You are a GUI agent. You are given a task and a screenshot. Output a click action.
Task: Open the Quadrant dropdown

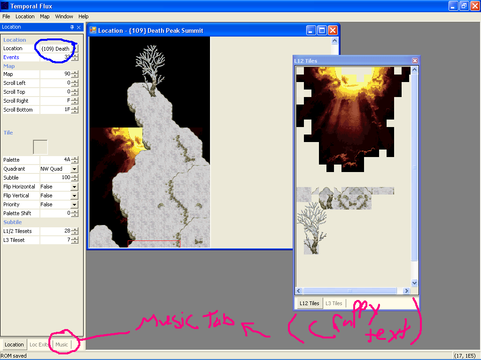74,169
